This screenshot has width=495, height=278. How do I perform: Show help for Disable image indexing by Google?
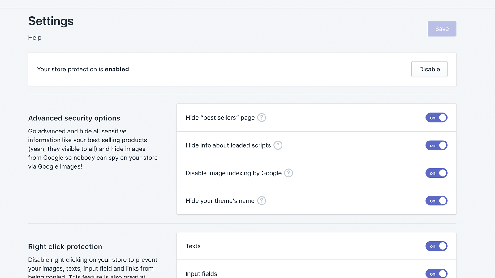[288, 173]
